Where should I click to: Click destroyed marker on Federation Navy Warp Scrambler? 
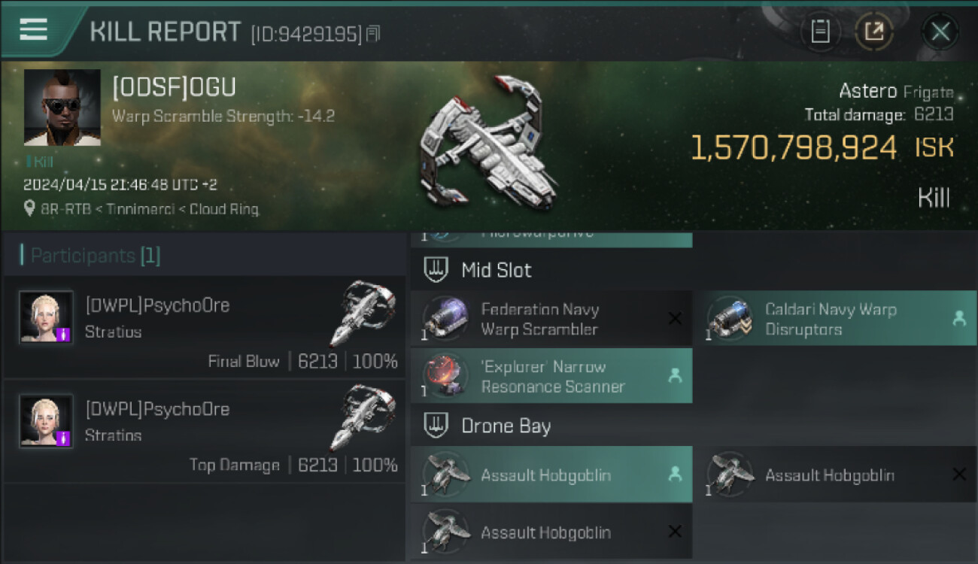675,319
